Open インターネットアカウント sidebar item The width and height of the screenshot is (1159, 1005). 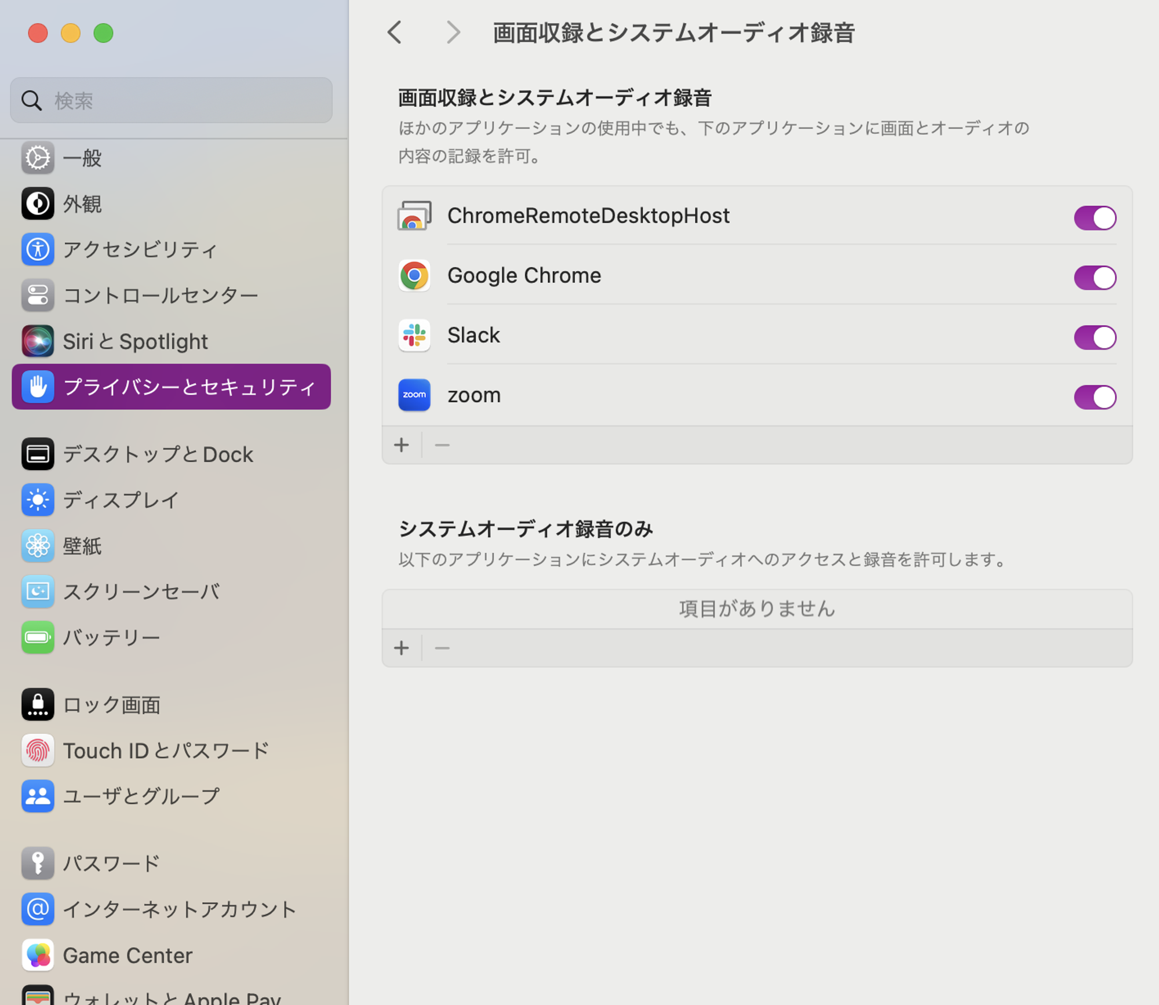pos(179,909)
